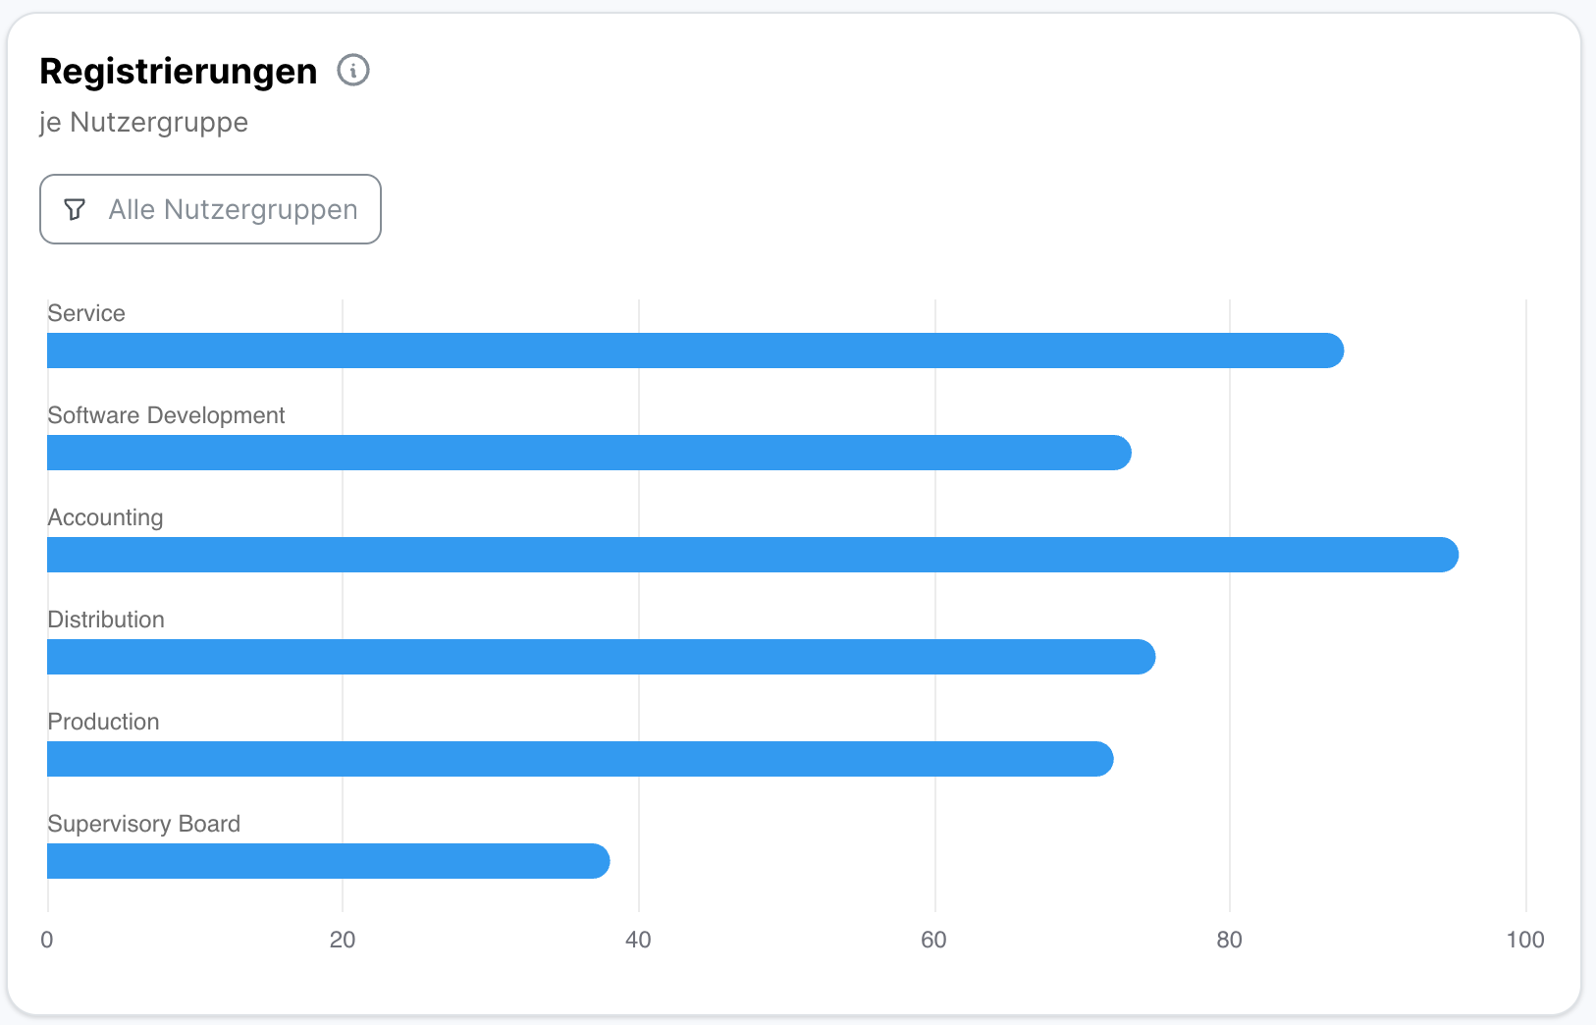Open the Alle Nutzergruppen dropdown
The width and height of the screenshot is (1596, 1025).
(x=210, y=209)
